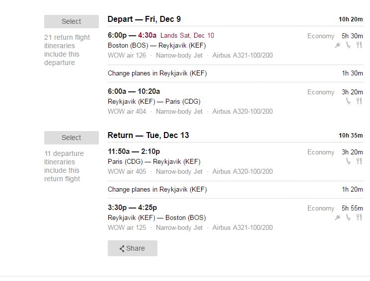Click seat icon on Reykjavik–Paris WOW air 404
This screenshot has width=370, height=281.
click(348, 101)
